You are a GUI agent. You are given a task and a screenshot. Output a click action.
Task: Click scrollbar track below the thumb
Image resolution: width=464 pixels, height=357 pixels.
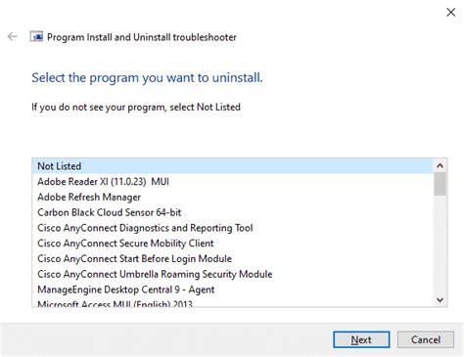tap(440, 245)
